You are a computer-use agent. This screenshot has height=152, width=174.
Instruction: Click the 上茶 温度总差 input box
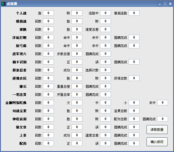(105, 135)
